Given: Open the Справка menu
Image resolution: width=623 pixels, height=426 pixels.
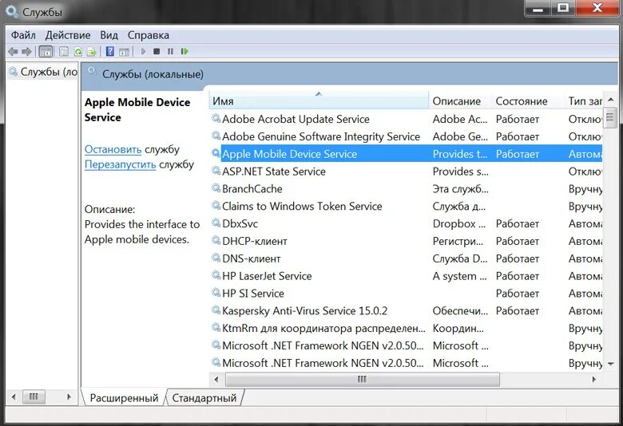Looking at the screenshot, I should (x=149, y=35).
